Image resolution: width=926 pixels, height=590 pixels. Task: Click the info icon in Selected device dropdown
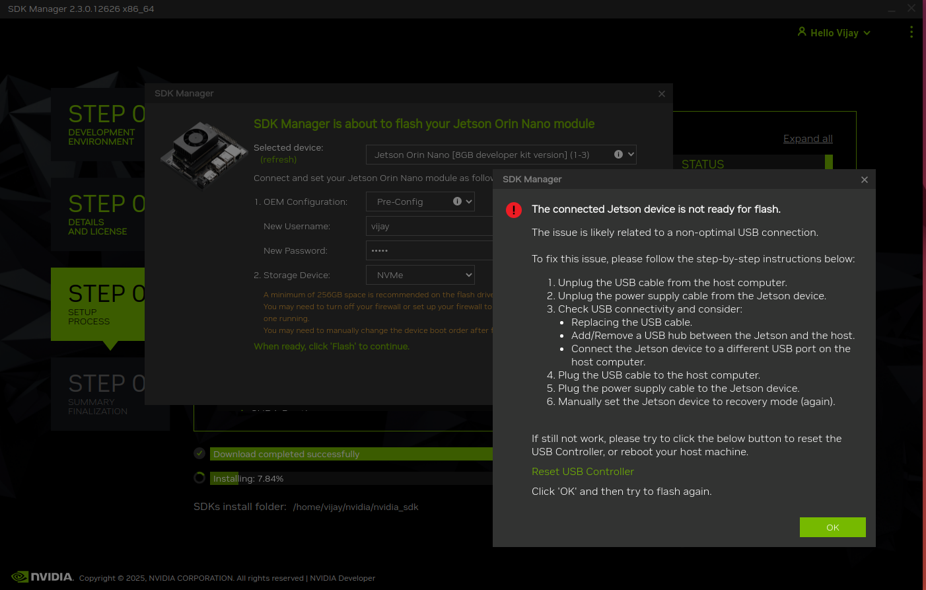pos(618,155)
